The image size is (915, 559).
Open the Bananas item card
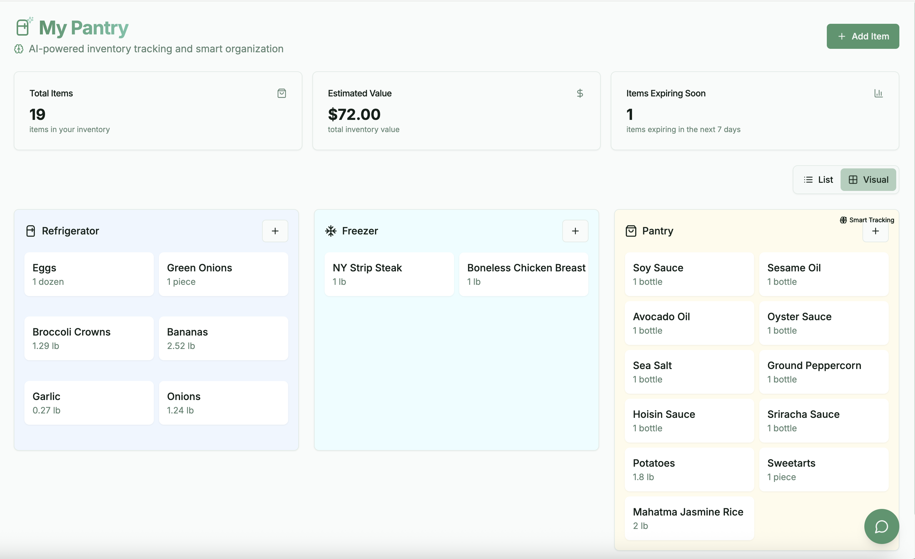223,338
